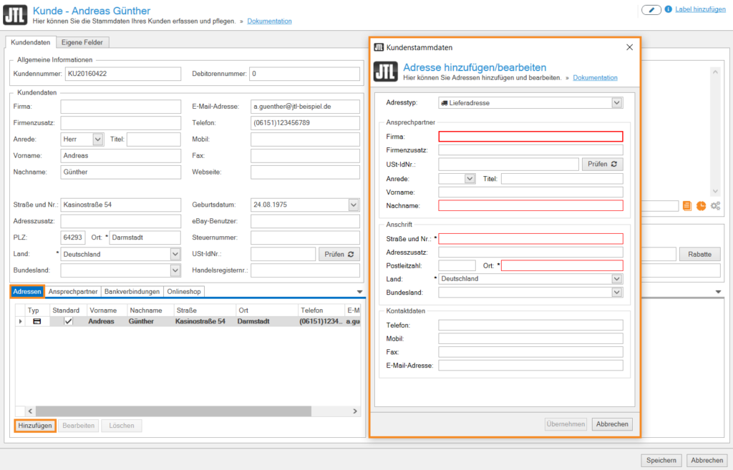Click the blue info icon beside Label hinzufügen
The image size is (733, 470).
669,10
